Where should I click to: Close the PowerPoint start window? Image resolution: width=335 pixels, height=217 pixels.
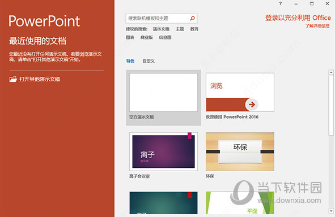(327, 3)
